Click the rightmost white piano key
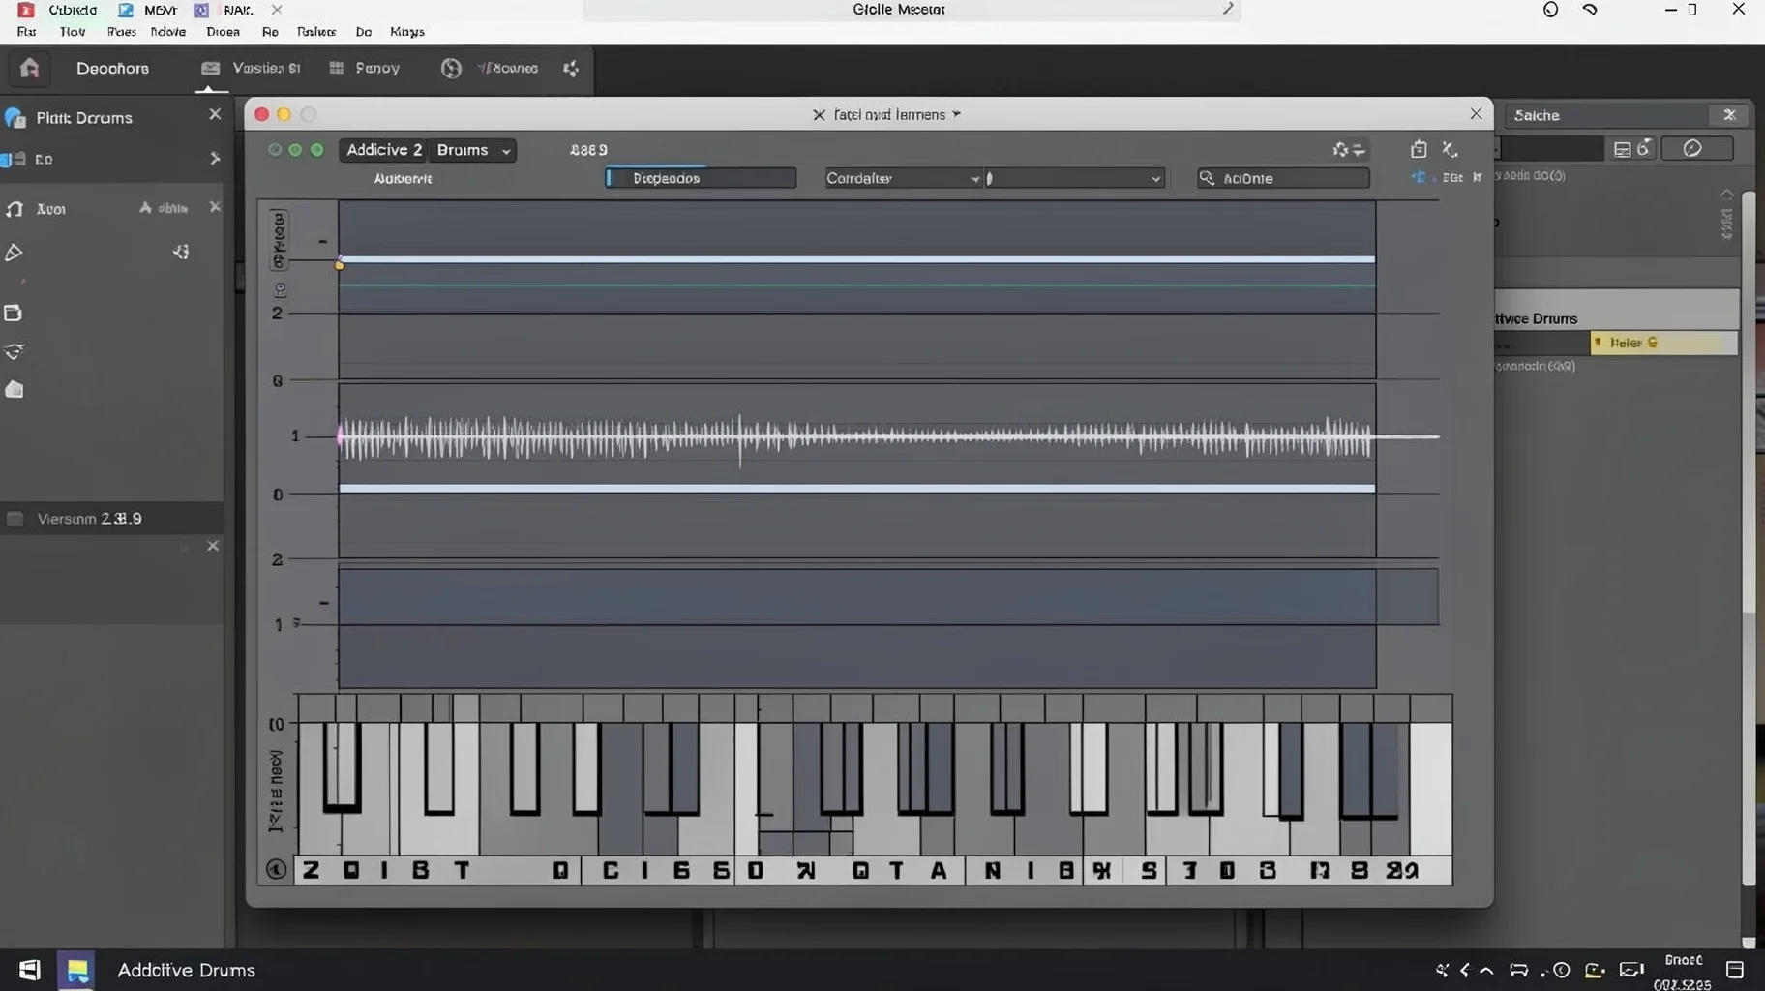This screenshot has width=1765, height=991. tap(1430, 789)
